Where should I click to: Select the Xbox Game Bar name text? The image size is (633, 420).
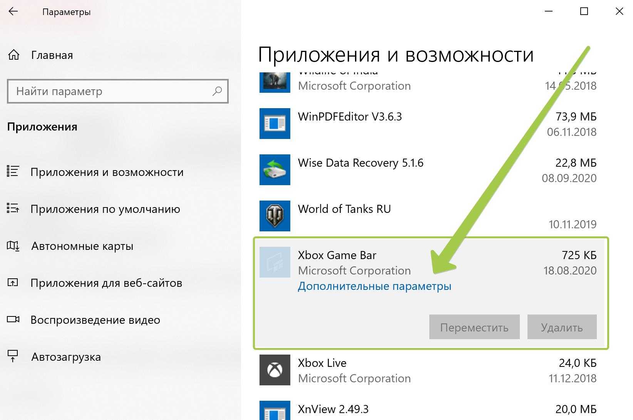[337, 255]
